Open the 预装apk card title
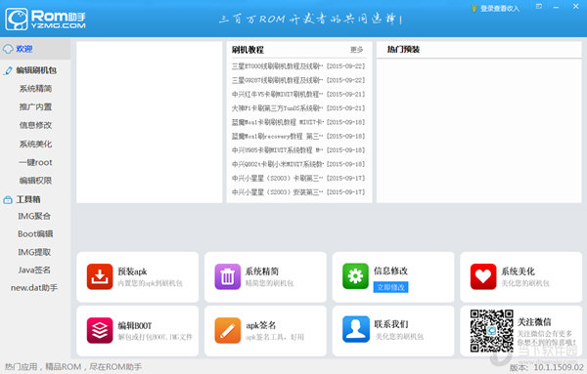Image resolution: width=587 pixels, height=374 pixels. click(x=132, y=271)
